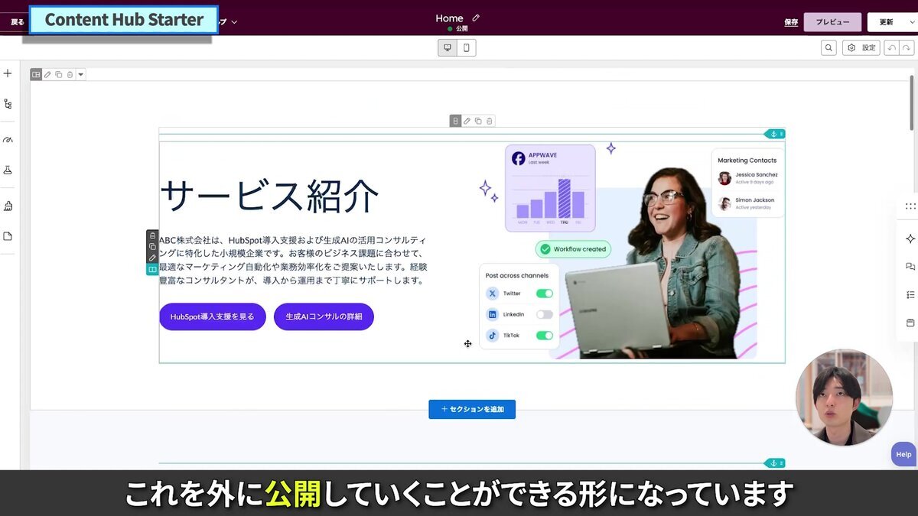The image size is (918, 516).
Task: Select the paintbrush theme icon in the left sidebar
Action: point(8,205)
